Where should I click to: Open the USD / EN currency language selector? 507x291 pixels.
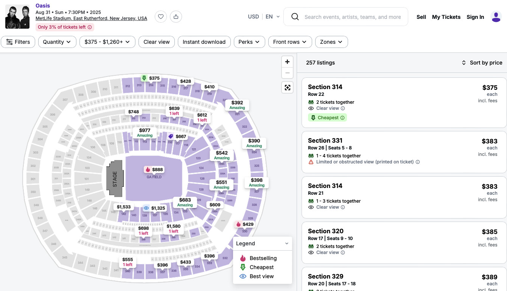(264, 17)
